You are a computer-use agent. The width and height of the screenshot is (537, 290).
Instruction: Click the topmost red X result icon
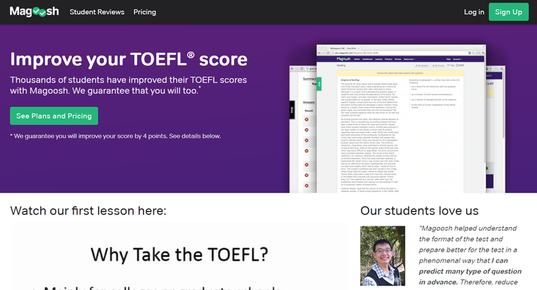click(307, 120)
